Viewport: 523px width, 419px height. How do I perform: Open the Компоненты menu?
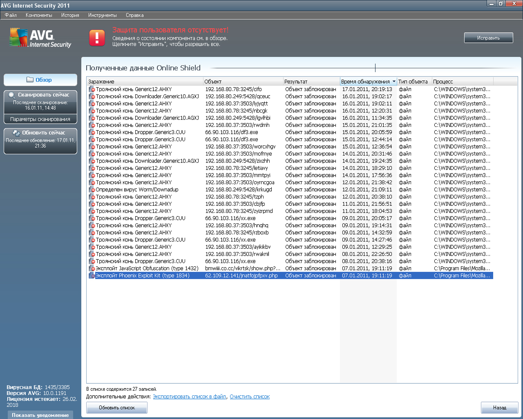click(39, 15)
